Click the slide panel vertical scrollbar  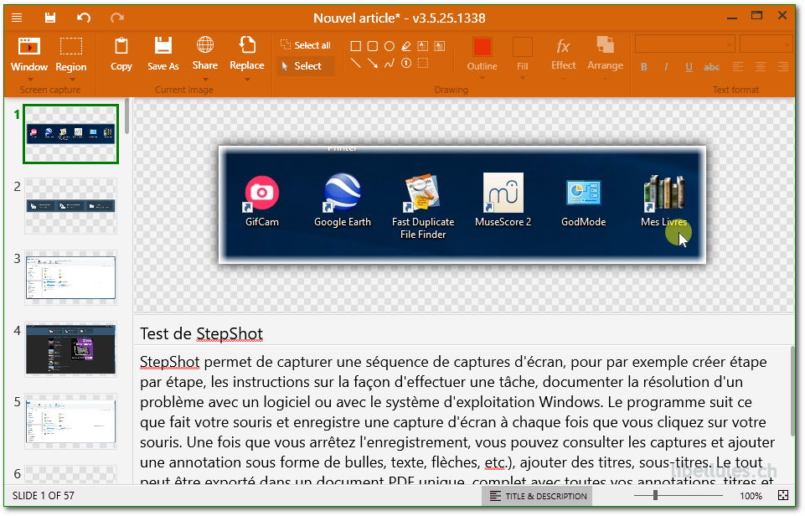pyautogui.click(x=126, y=116)
